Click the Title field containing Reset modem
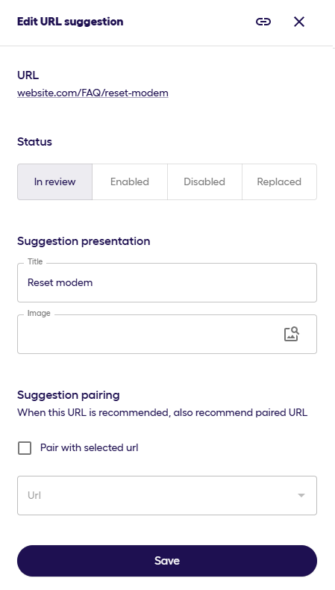 pos(167,282)
